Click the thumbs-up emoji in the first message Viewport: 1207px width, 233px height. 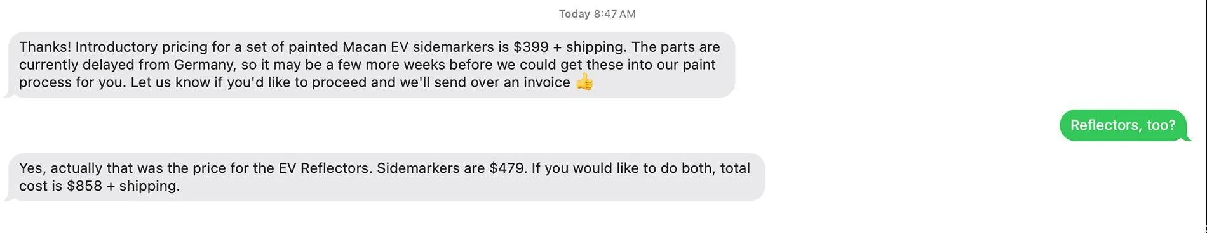pyautogui.click(x=584, y=82)
